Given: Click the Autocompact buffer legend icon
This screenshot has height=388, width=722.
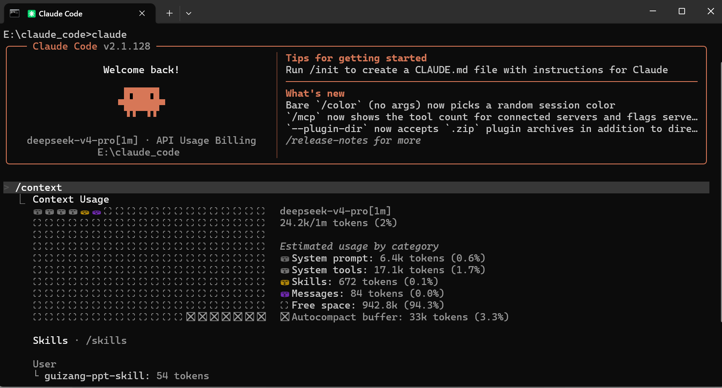Looking at the screenshot, I should coord(285,317).
